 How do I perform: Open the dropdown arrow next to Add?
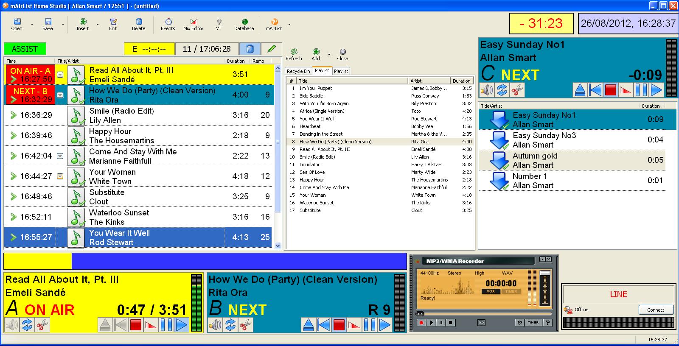(x=329, y=54)
